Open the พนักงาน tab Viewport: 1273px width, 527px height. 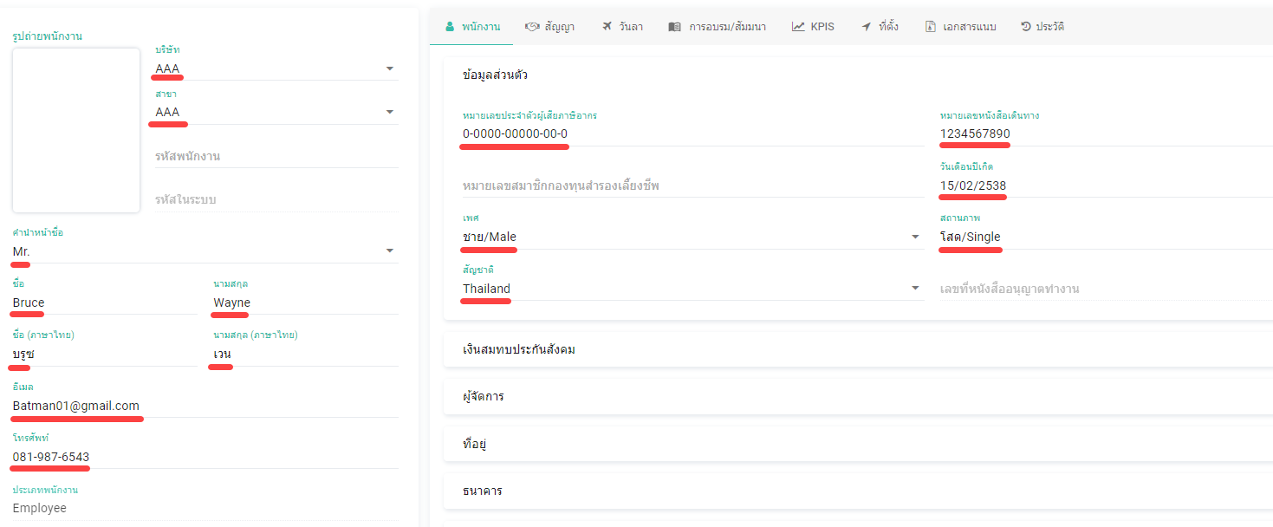click(471, 27)
